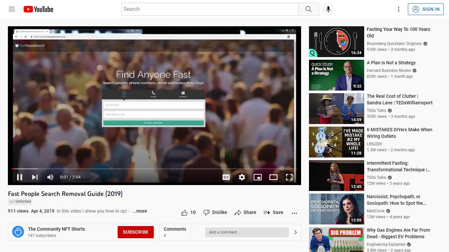Image resolution: width=449 pixels, height=252 pixels.
Task: Open 6 MISTAKES DIYers Make thumbnail
Action: tap(337, 142)
